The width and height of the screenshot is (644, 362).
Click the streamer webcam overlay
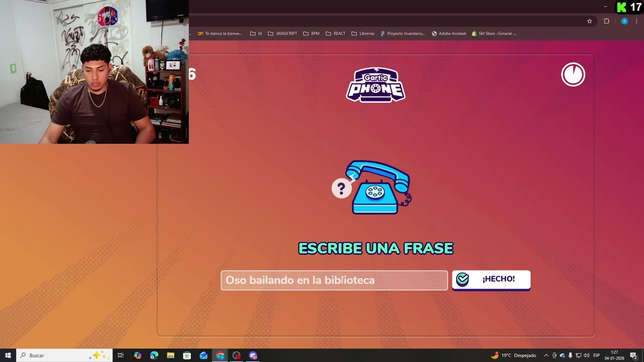(x=95, y=72)
